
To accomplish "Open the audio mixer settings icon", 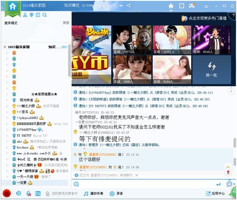I will pyautogui.click(x=38, y=194).
